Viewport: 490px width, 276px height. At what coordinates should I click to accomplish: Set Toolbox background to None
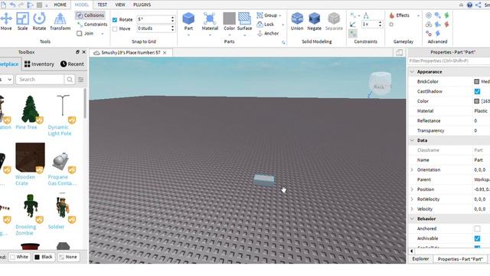pyautogui.click(x=68, y=257)
